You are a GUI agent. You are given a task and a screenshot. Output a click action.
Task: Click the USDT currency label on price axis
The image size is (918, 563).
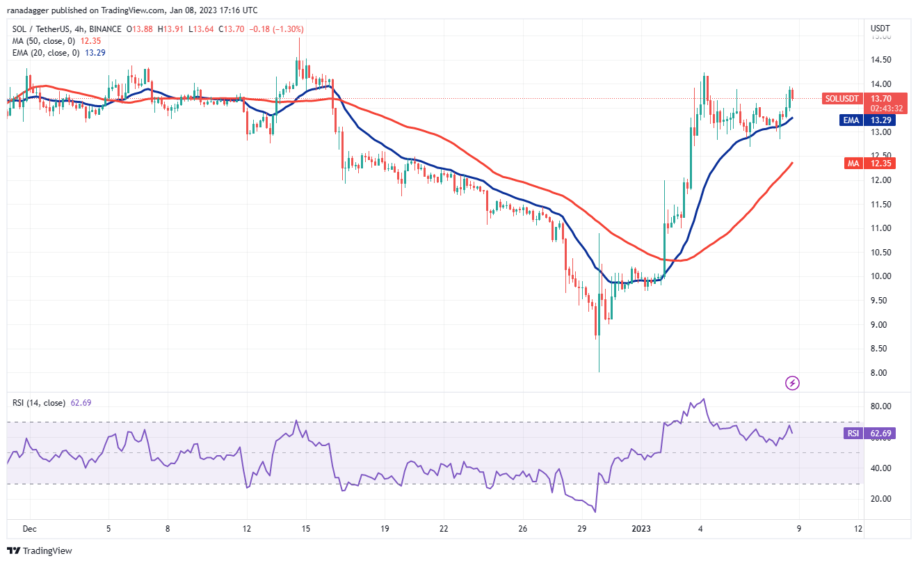click(880, 28)
